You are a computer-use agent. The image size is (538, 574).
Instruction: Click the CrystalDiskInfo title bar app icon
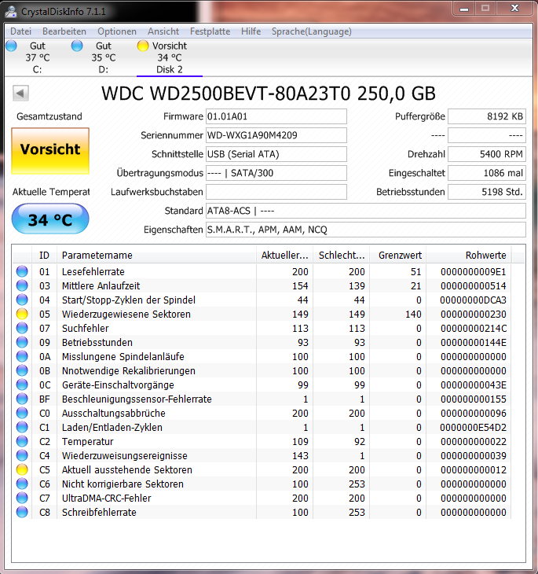(11, 11)
